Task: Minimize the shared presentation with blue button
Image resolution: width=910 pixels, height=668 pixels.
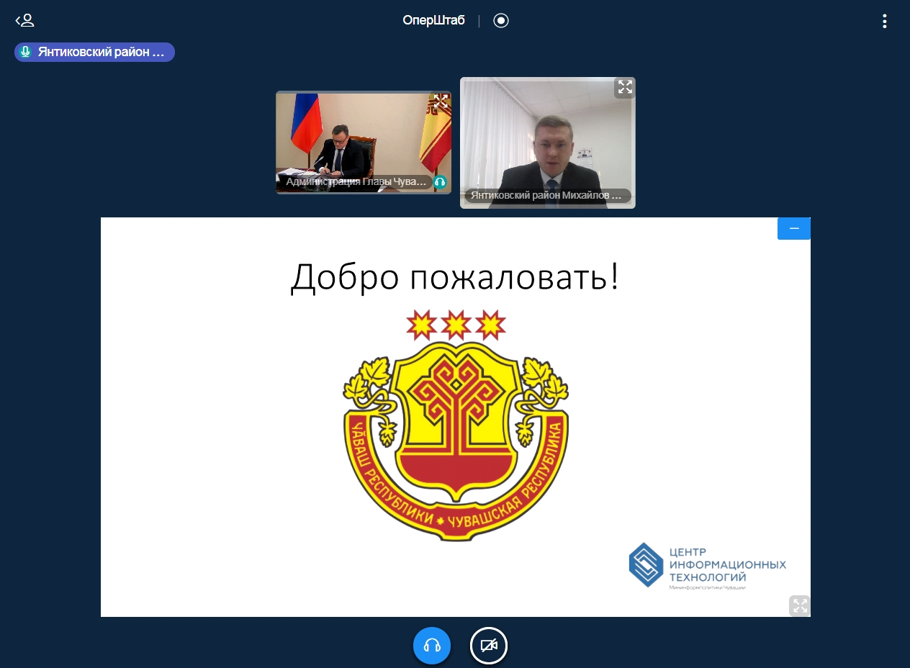Action: tap(794, 228)
